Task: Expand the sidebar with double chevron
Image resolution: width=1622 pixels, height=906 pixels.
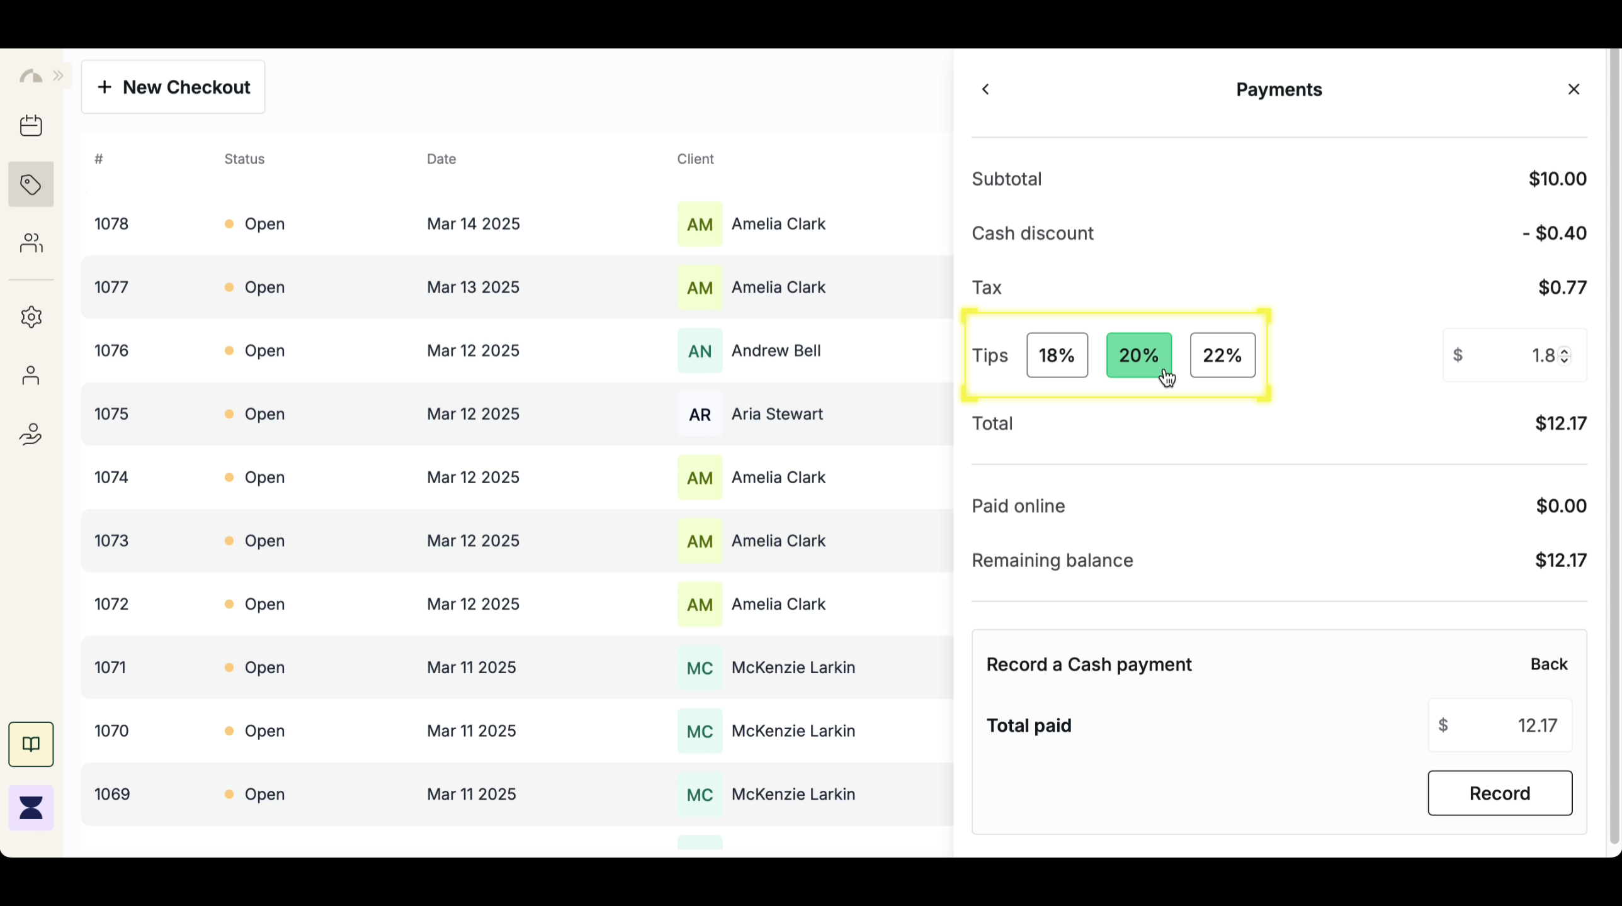Action: tap(59, 76)
